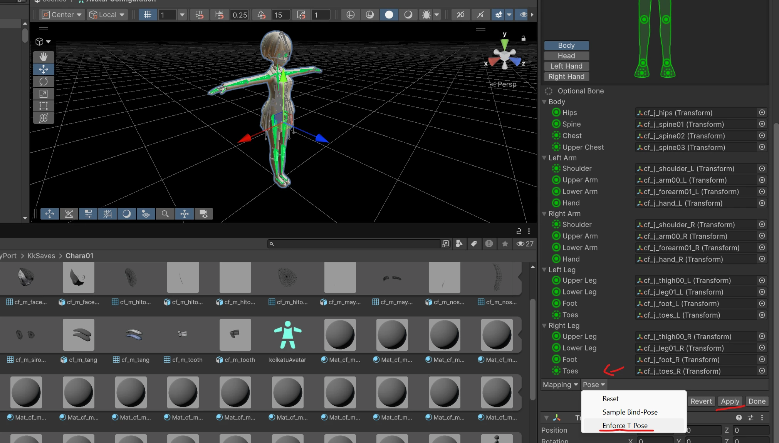Switch avatar view to Body
This screenshot has height=443, width=779.
566,45
